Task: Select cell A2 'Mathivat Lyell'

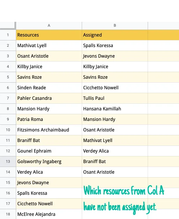Action: 49,46
